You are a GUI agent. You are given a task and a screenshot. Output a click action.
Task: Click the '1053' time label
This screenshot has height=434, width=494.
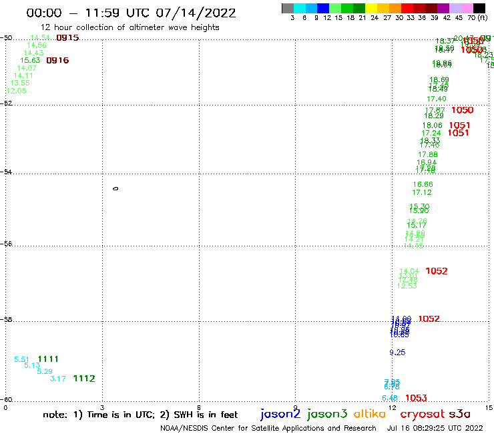[416, 399]
